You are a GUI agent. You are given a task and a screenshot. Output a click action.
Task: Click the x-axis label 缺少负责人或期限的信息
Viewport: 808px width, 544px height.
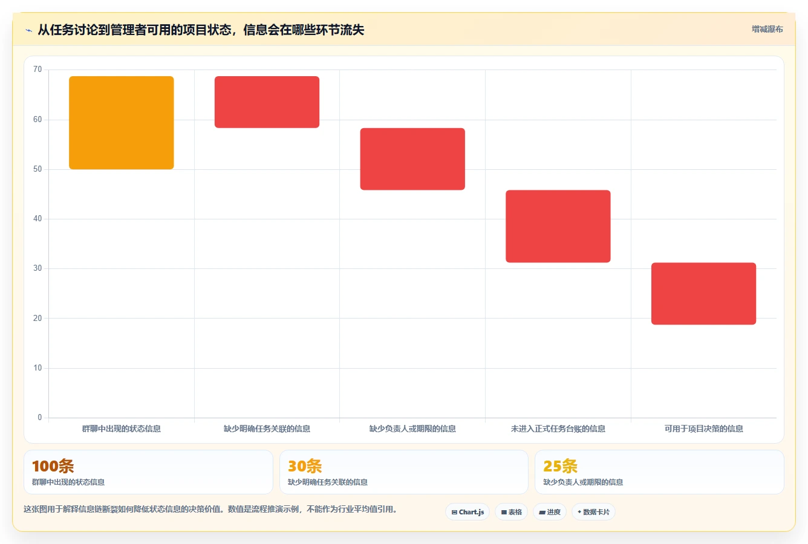412,429
